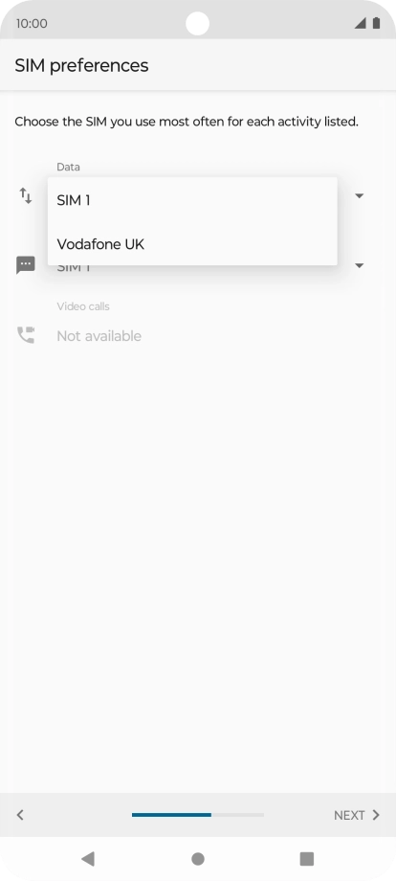Select SIM 1 from the data dropdown list
Viewport: 396px width, 881px height.
tap(192, 200)
